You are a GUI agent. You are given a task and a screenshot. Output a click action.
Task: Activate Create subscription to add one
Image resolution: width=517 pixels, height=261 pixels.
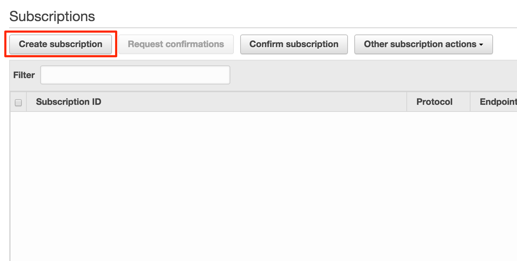click(61, 44)
